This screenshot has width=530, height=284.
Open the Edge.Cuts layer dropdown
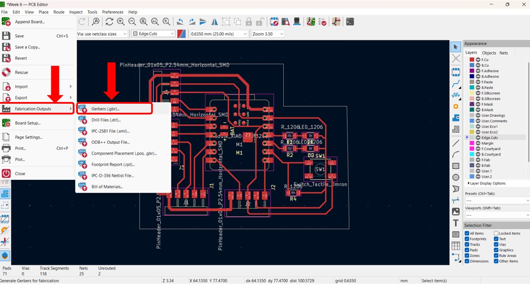tap(153, 34)
